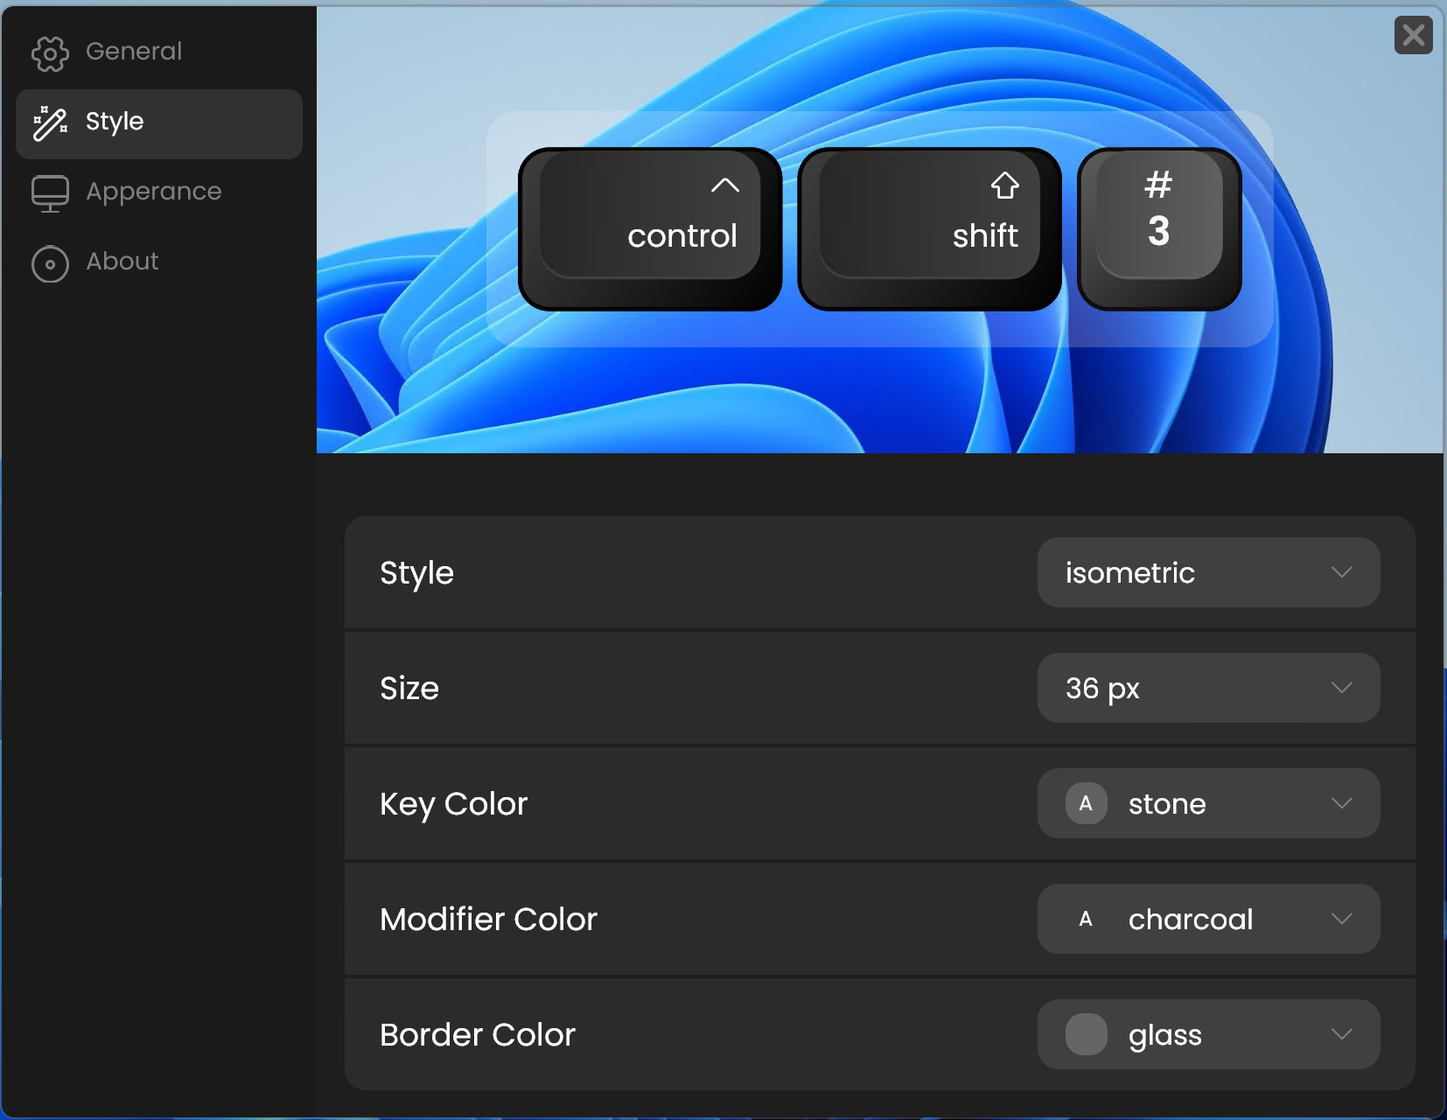Click the Apperance monitor icon
1447x1120 pixels.
pos(50,193)
